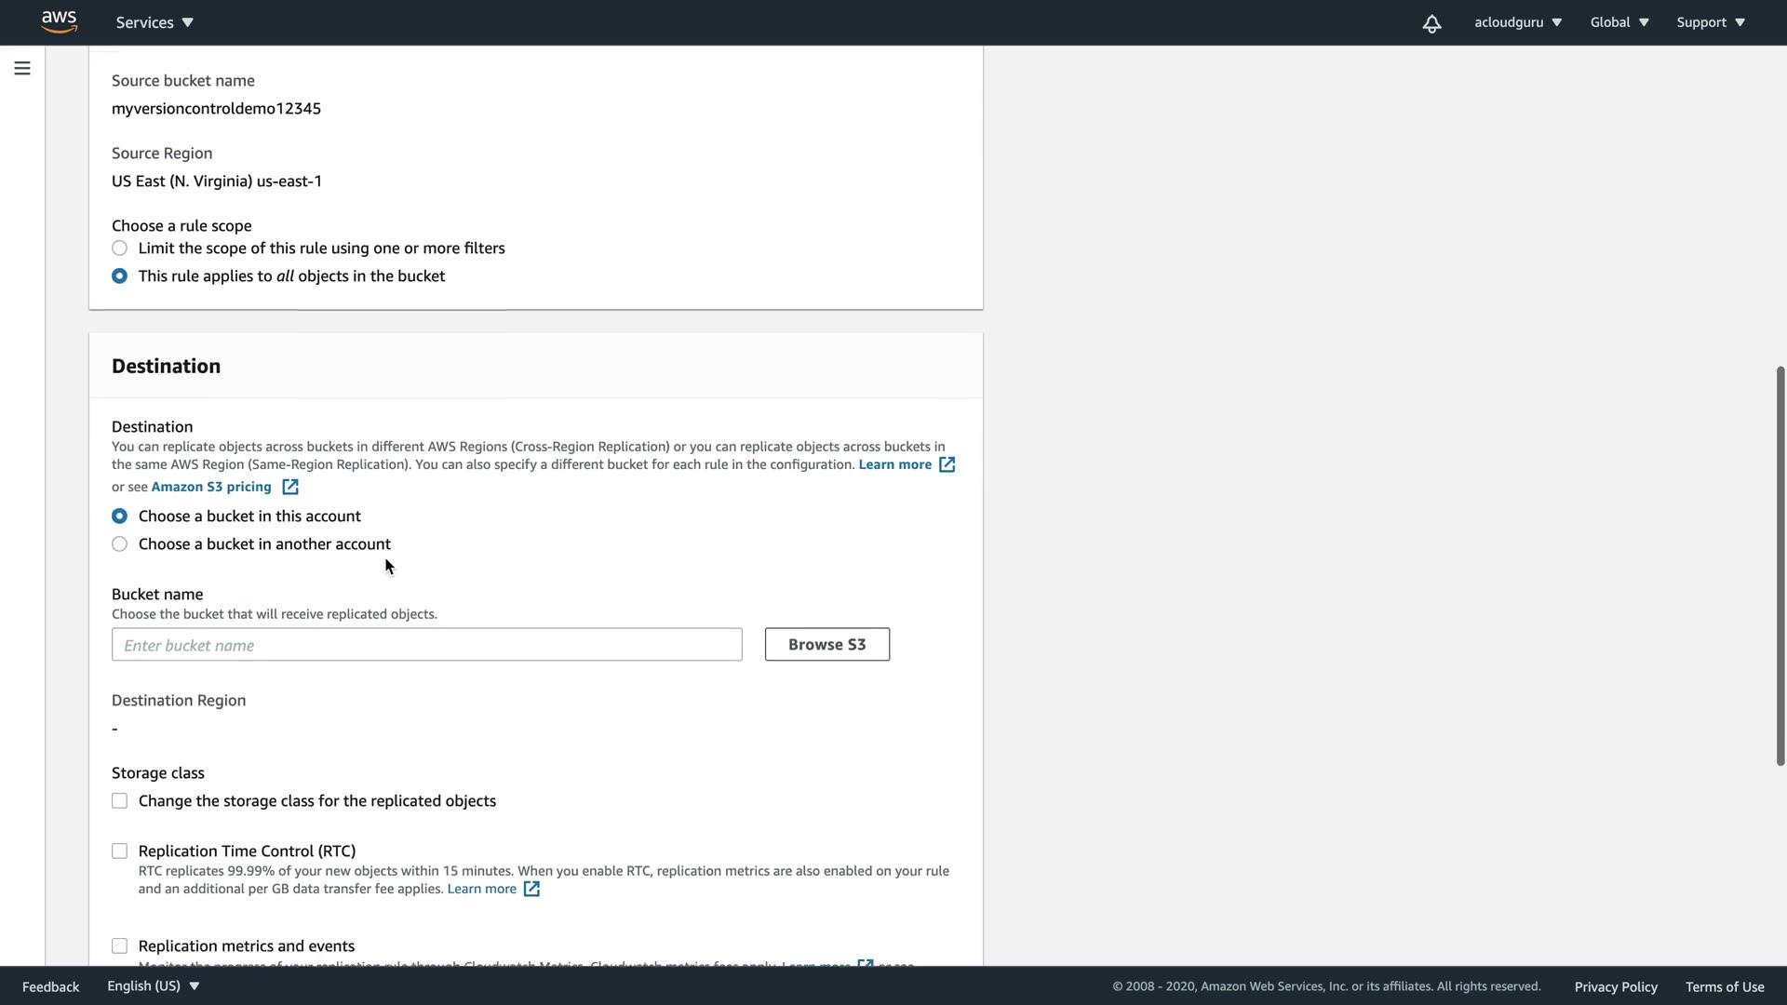Select 'Limit the scope of this rule' option
Screen dimensions: 1787x1005
coord(119,248)
